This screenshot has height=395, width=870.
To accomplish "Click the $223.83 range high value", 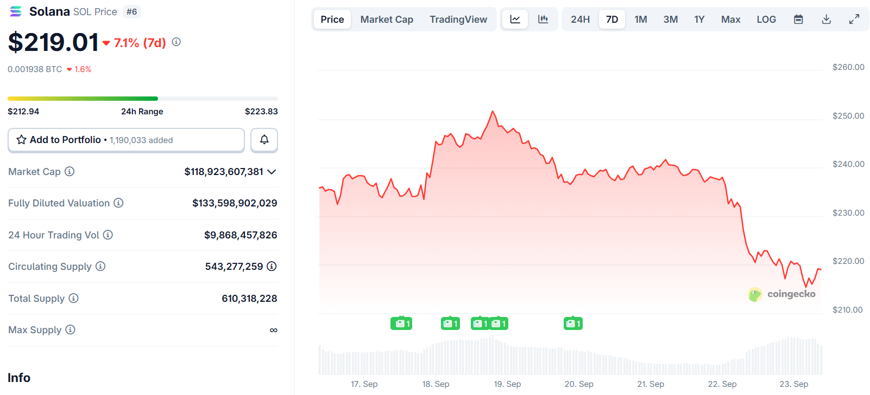I will pos(261,112).
